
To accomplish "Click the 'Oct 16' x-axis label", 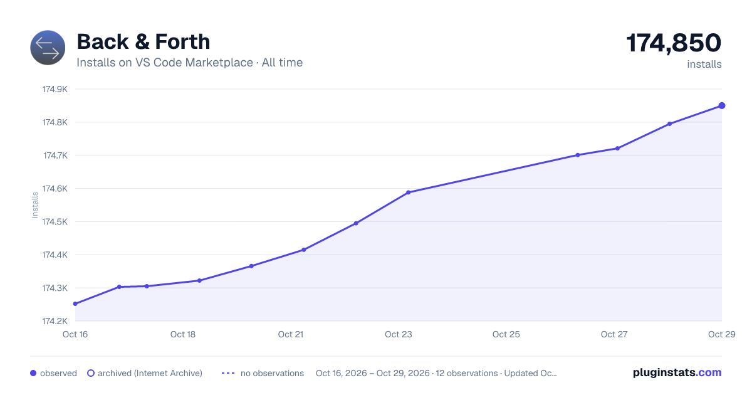I will click(75, 334).
